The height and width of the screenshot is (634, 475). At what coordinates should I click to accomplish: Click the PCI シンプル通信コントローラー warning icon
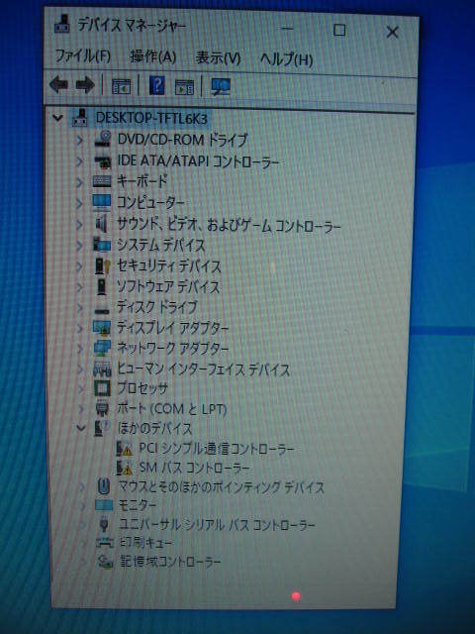click(x=124, y=449)
